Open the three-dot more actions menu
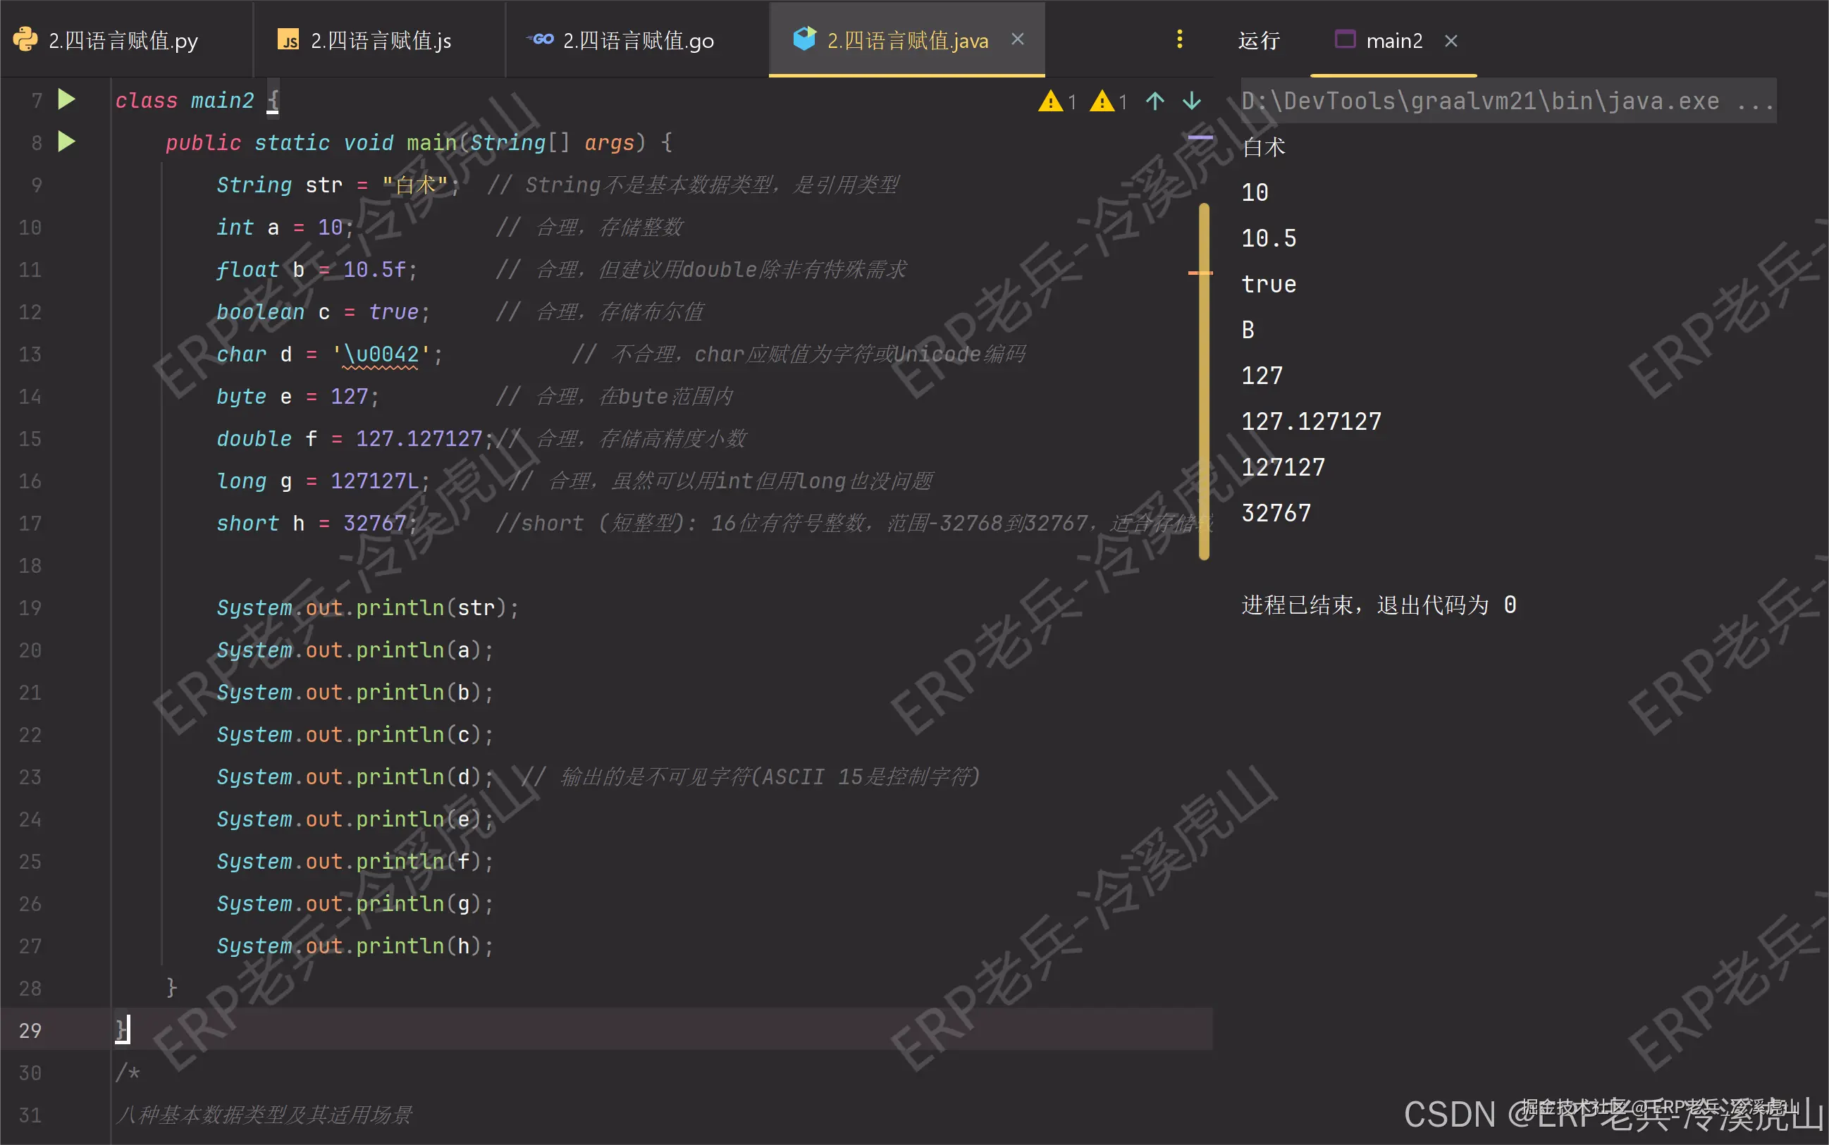 (1179, 39)
